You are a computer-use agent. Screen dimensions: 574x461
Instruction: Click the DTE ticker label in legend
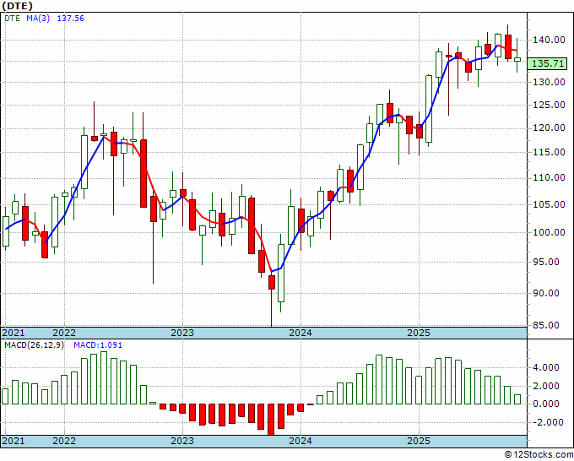(12, 18)
